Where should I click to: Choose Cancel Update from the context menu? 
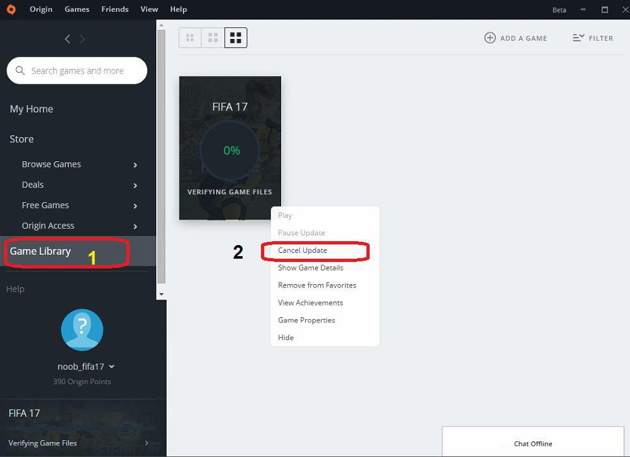coord(301,250)
